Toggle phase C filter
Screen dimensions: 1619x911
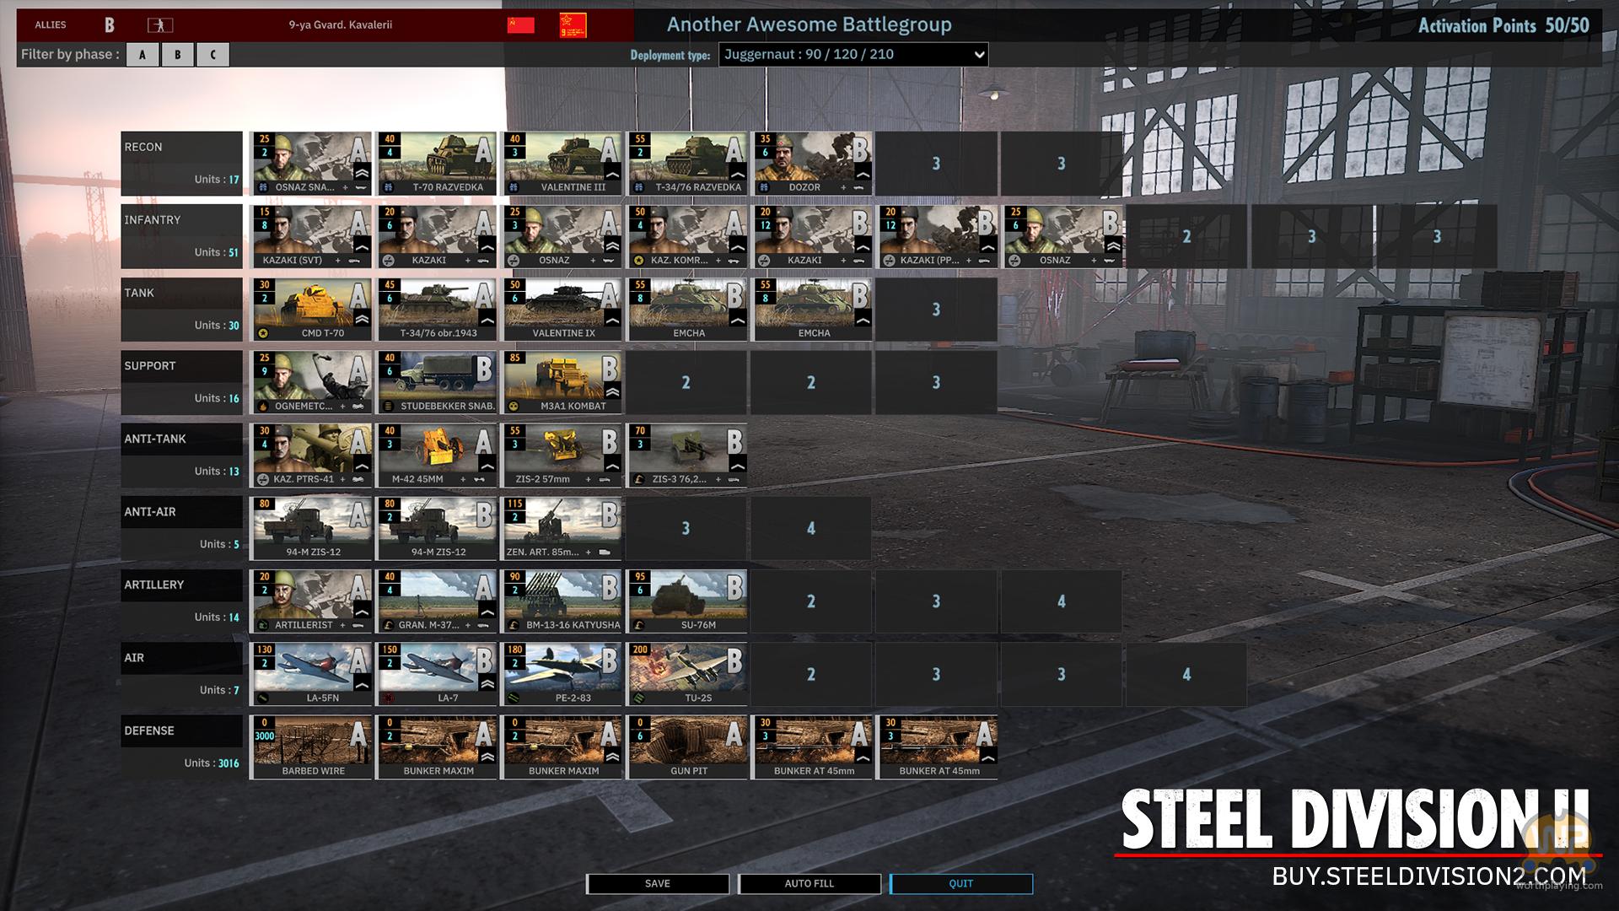click(x=212, y=55)
